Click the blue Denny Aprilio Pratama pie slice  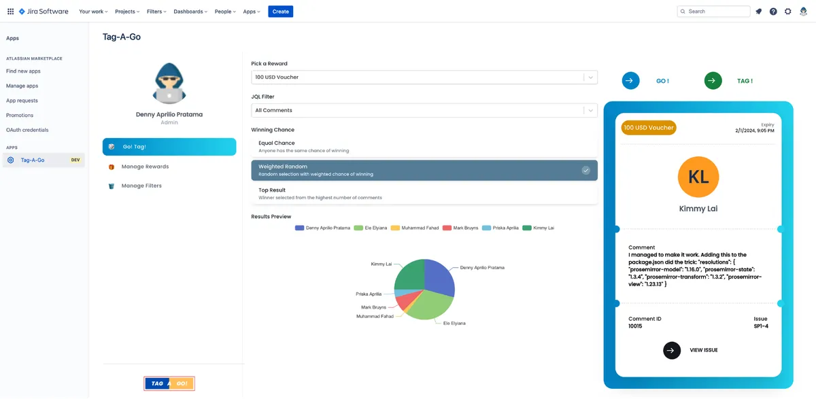pyautogui.click(x=439, y=277)
